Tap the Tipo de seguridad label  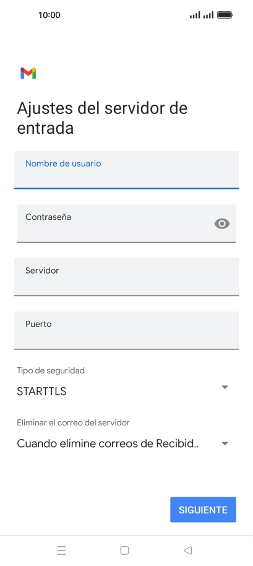click(51, 370)
